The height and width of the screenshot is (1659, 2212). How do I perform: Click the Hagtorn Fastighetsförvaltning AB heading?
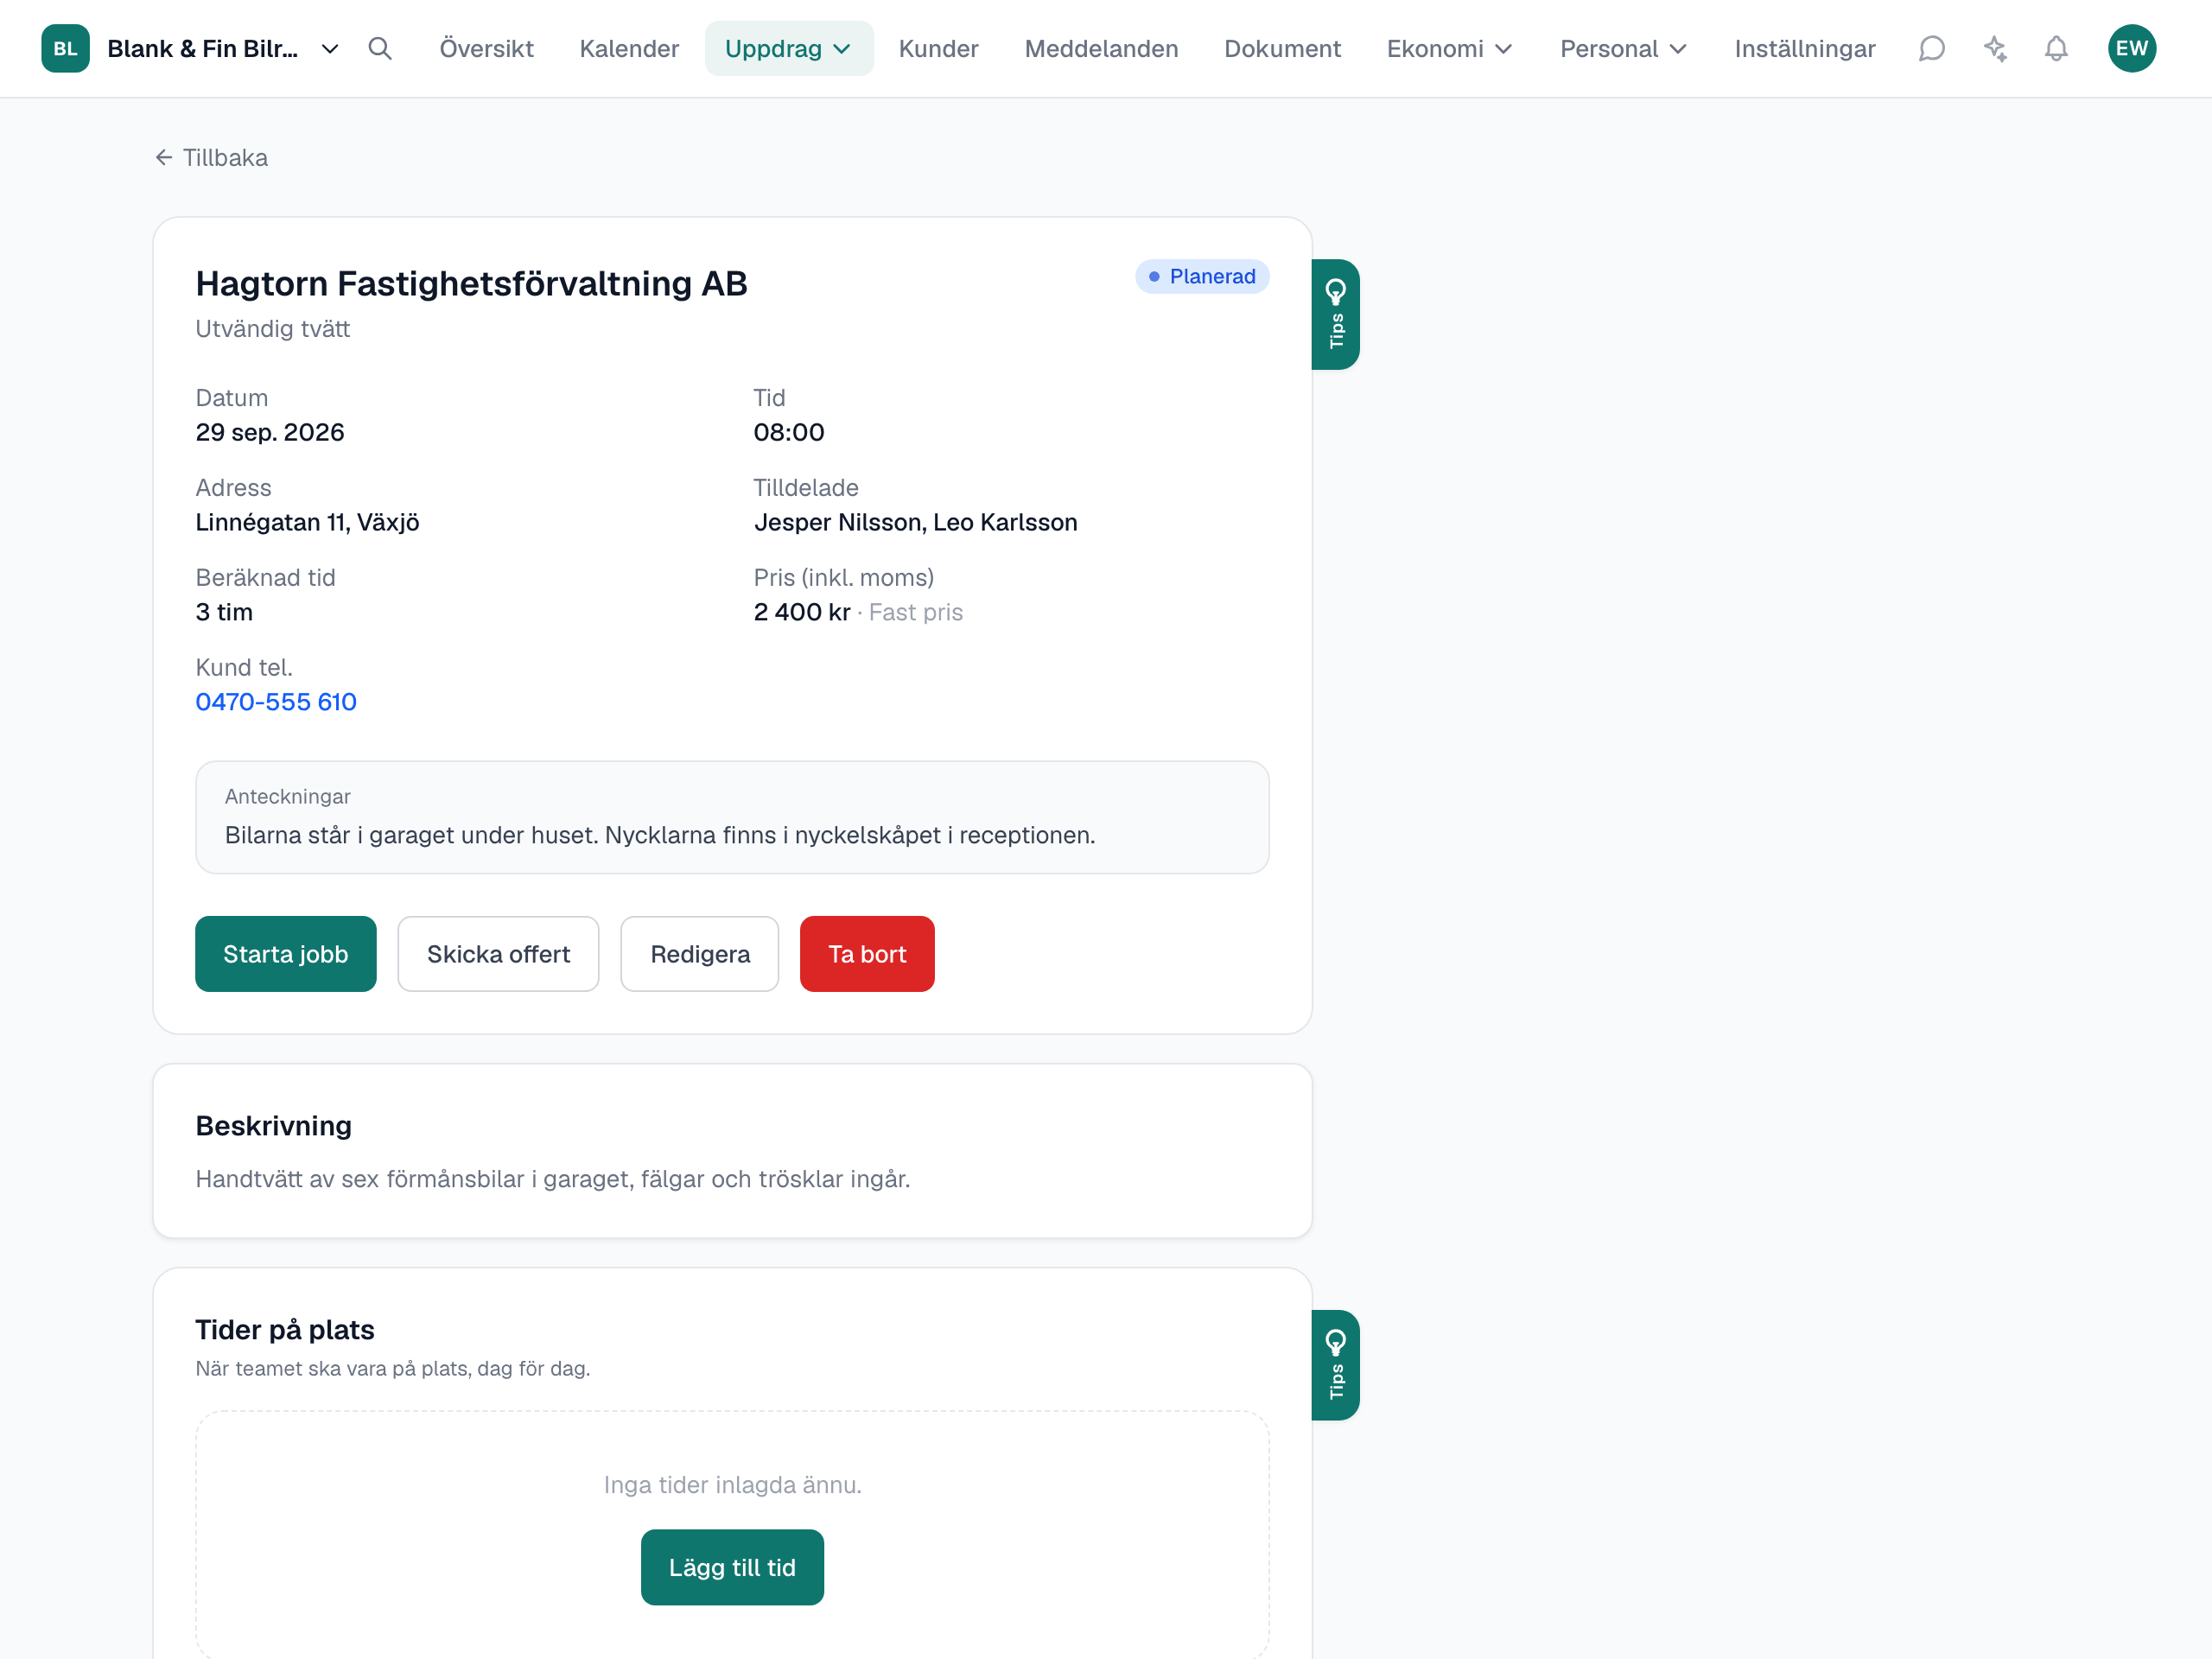tap(471, 283)
